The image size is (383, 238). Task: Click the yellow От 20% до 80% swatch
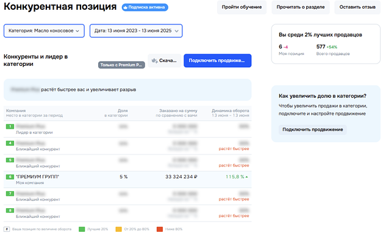click(x=118, y=229)
